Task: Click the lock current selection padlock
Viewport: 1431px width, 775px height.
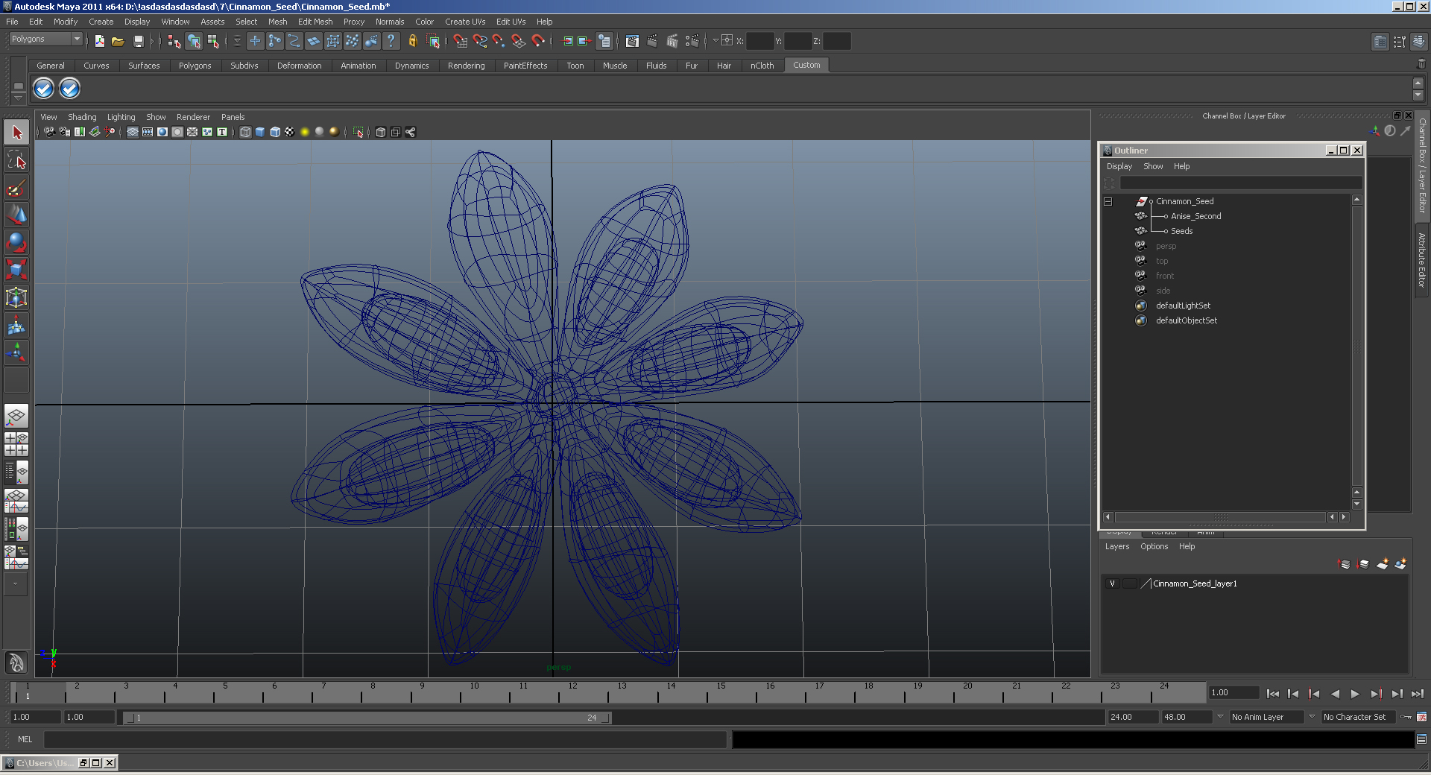Action: [x=412, y=41]
